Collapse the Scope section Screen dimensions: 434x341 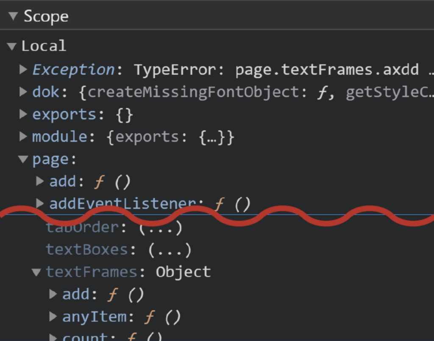(x=13, y=17)
